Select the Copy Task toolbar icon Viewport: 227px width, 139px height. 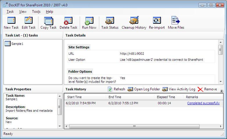click(x=48, y=23)
